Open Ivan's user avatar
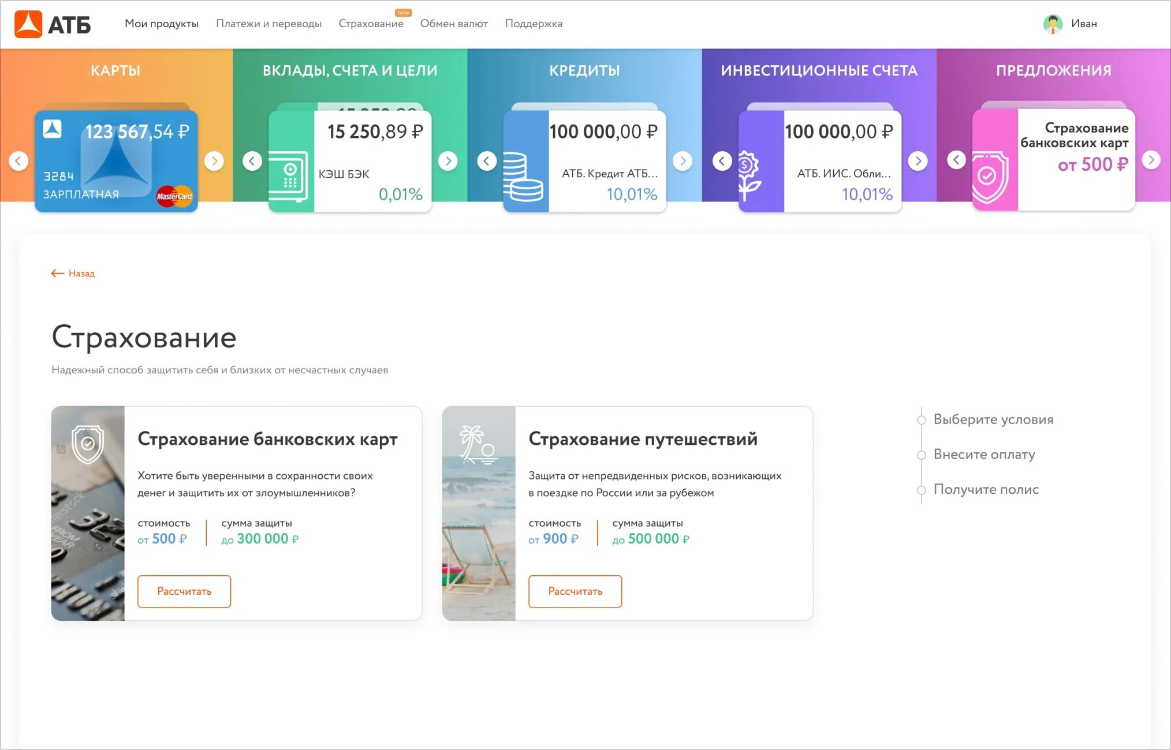Viewport: 1171px width, 750px height. (1053, 24)
